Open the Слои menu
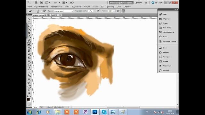This screenshot has height=115, width=205. pyautogui.click(x=67, y=7)
